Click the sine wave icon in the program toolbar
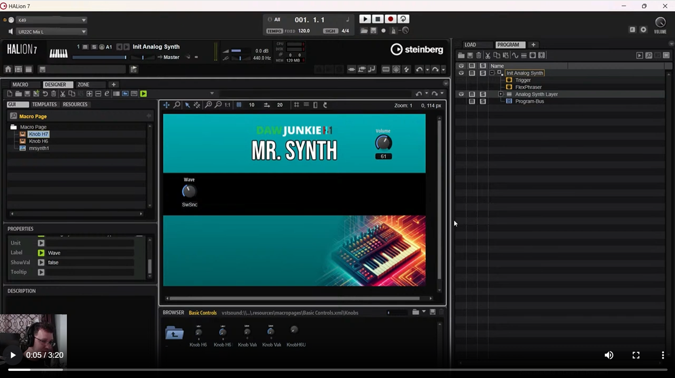This screenshot has width=675, height=378. click(x=515, y=55)
